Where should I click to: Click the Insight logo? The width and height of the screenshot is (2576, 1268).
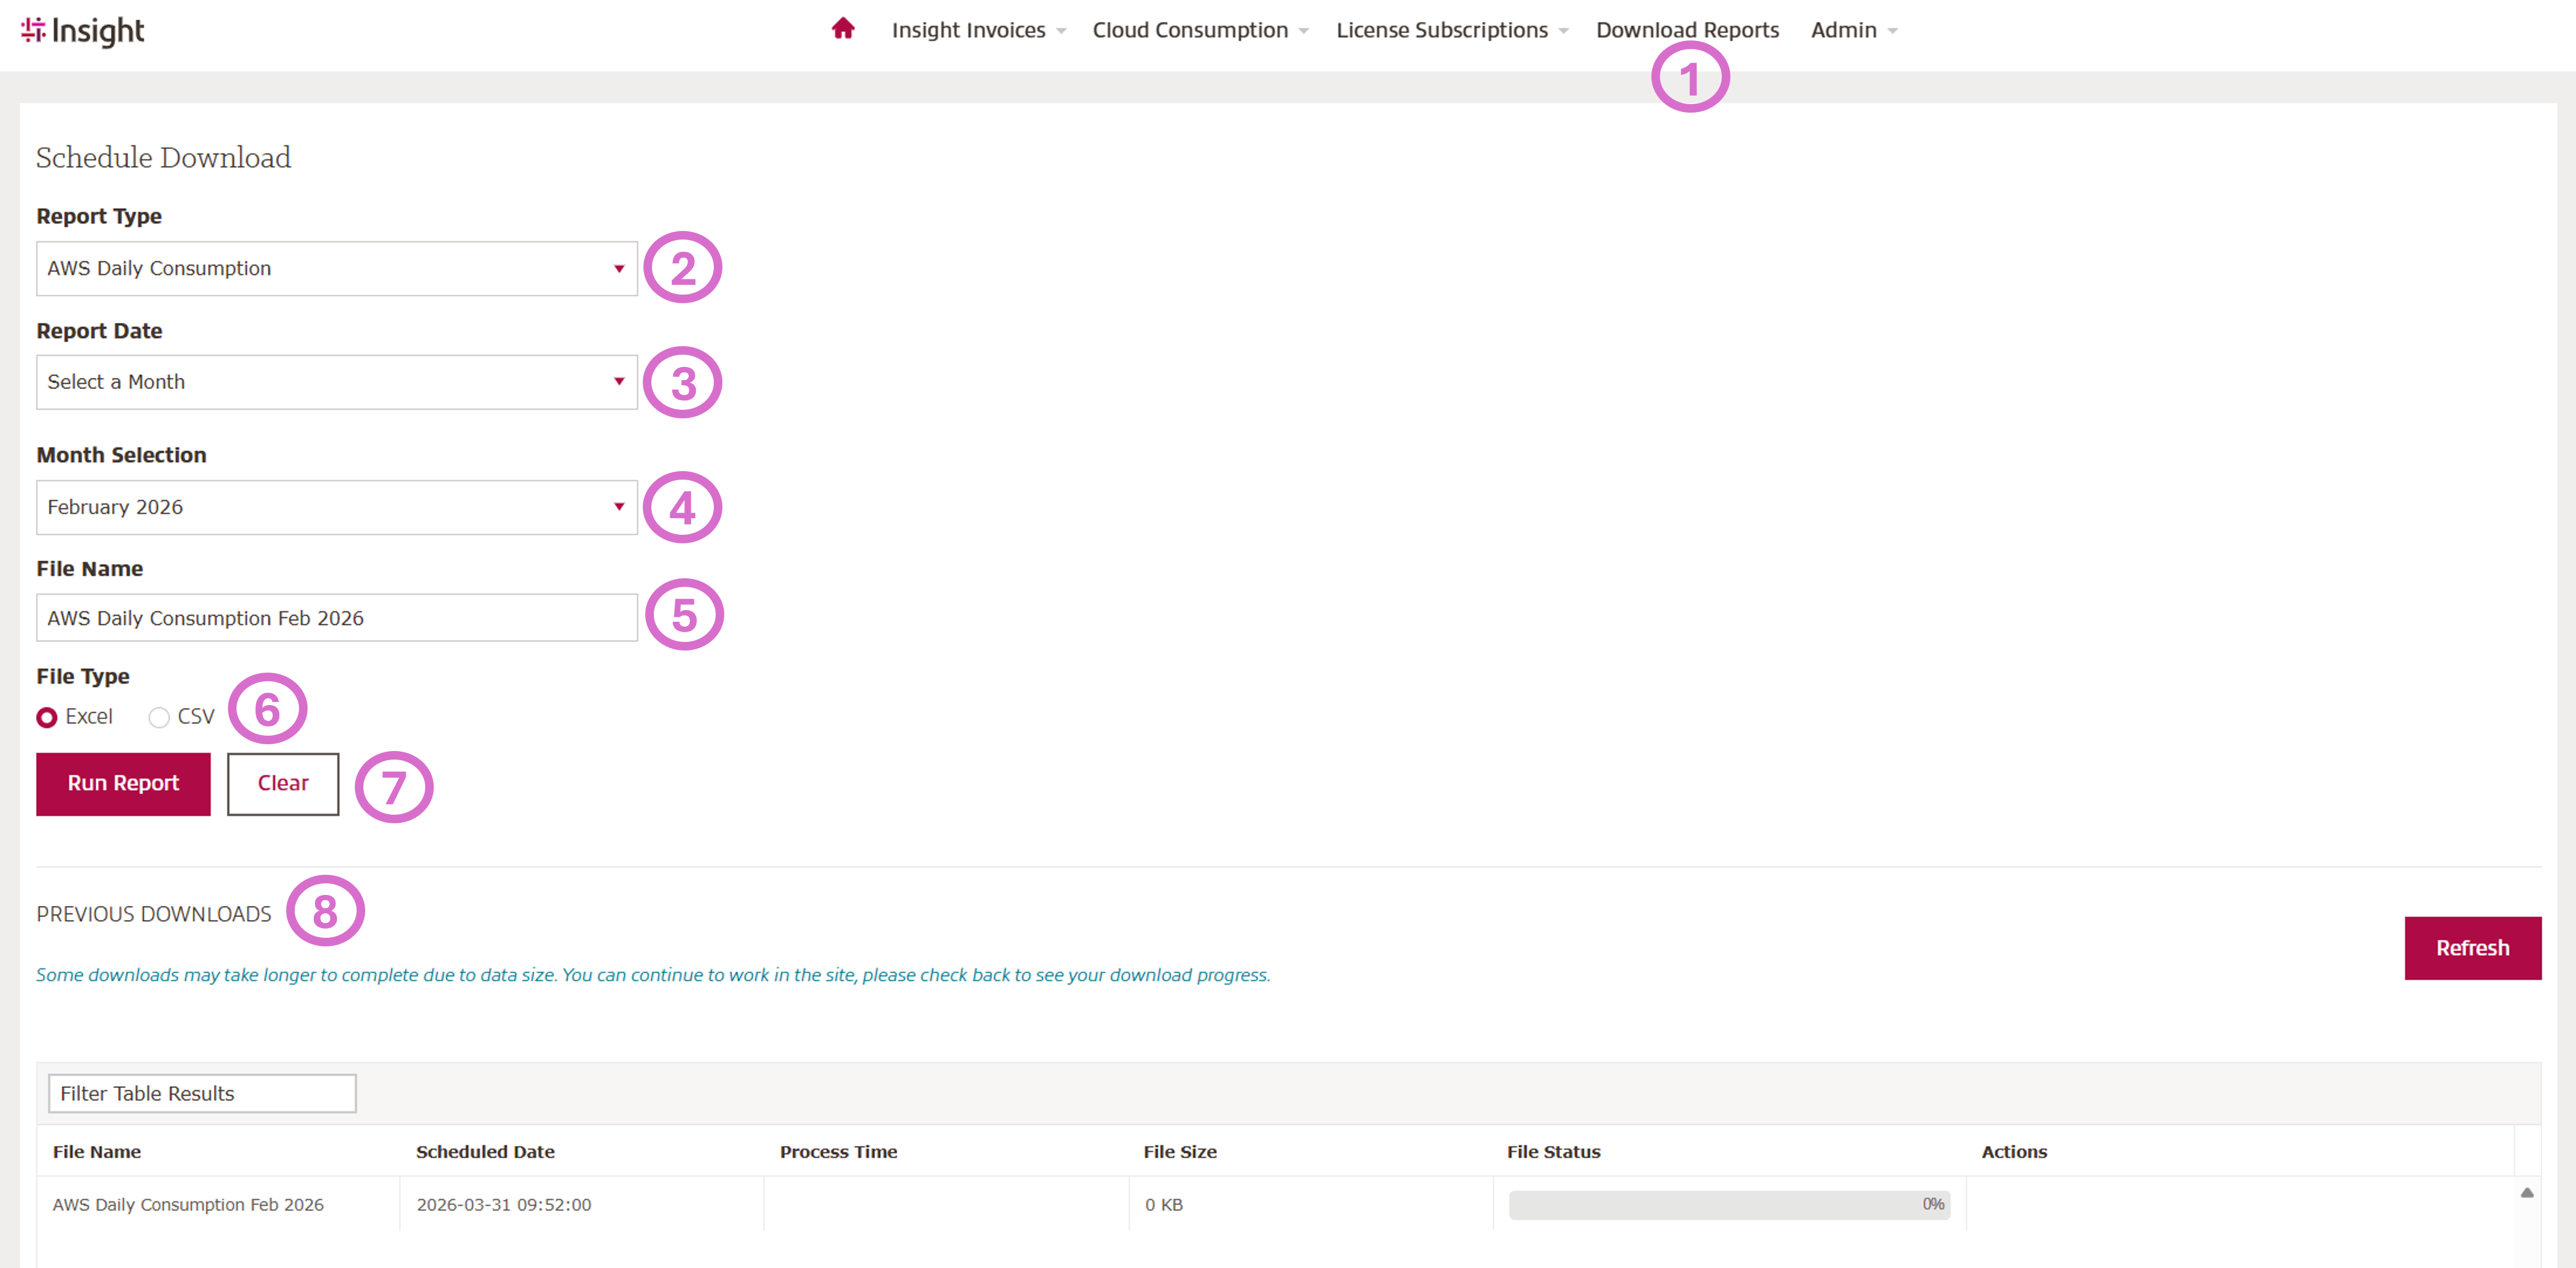pyautogui.click(x=83, y=31)
